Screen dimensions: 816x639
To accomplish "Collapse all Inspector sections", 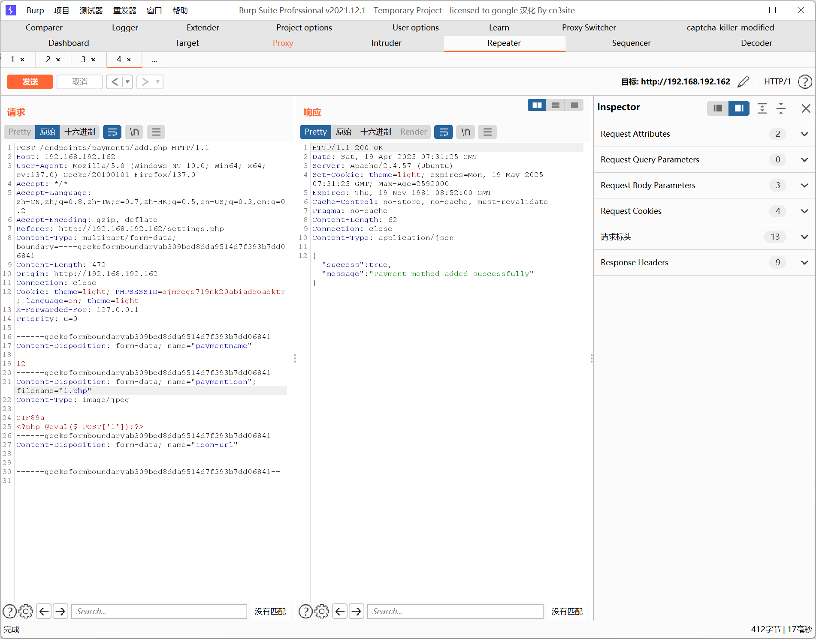I will coord(781,108).
